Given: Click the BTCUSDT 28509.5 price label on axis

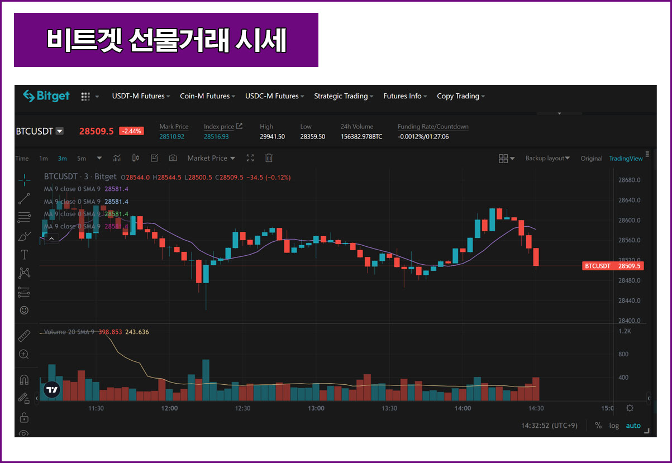Looking at the screenshot, I should (613, 266).
